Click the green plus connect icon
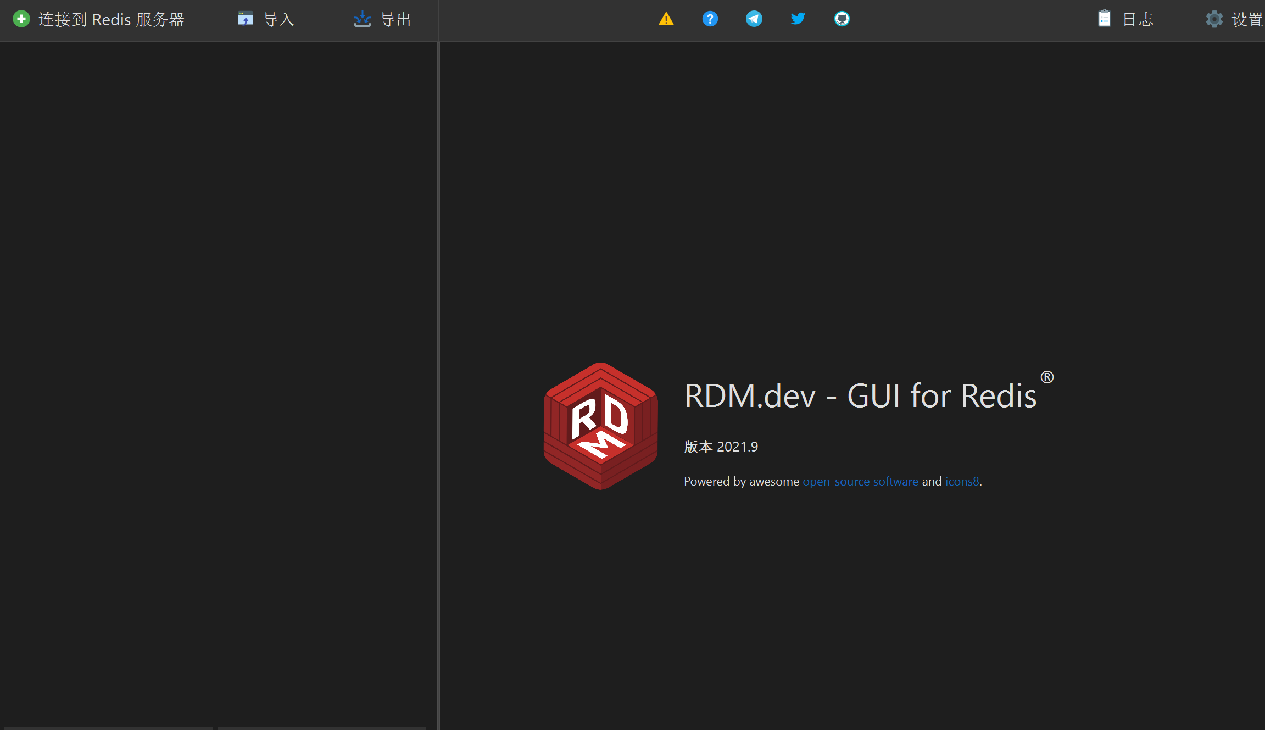The height and width of the screenshot is (730, 1265). click(21, 19)
